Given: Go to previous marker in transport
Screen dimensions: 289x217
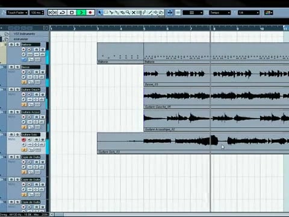Looking at the screenshot, I should [51, 13].
